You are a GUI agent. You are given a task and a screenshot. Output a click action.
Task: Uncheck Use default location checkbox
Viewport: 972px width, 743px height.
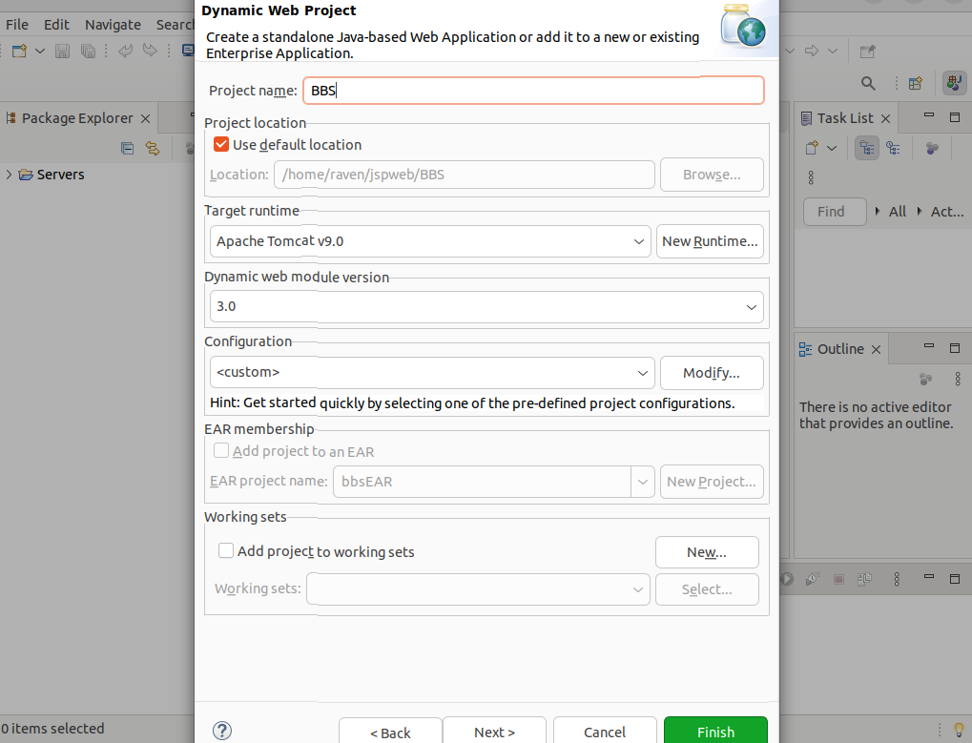(221, 144)
